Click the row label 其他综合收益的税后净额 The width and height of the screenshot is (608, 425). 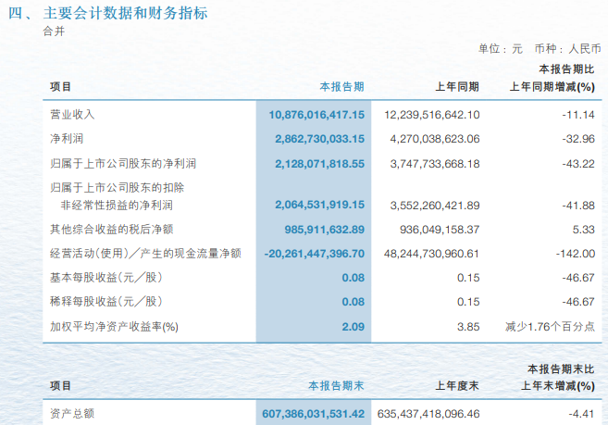click(x=112, y=230)
